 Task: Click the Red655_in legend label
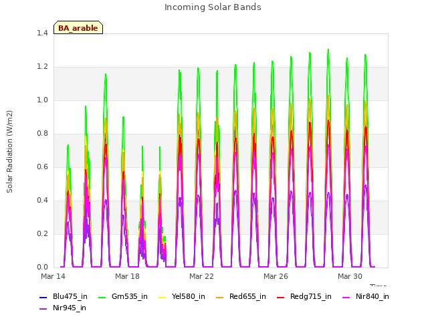tap(247, 297)
